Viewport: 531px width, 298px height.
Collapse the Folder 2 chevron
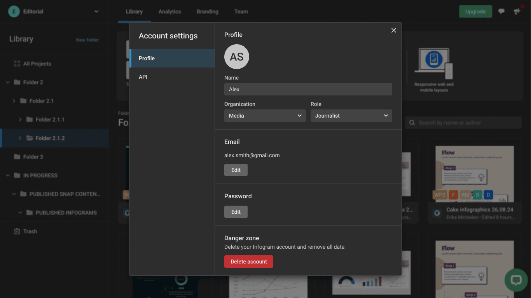pos(8,82)
